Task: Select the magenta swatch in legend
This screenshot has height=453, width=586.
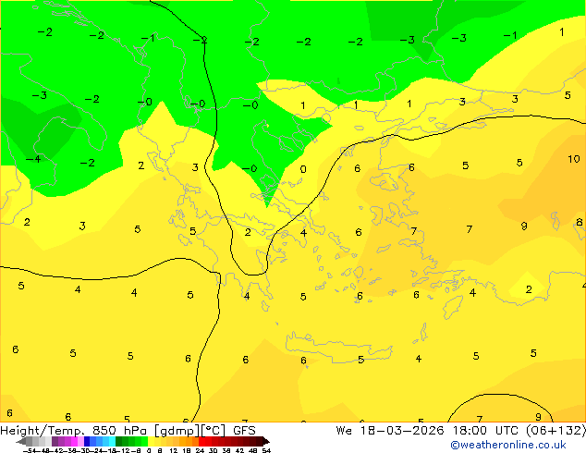Action: click(x=74, y=441)
